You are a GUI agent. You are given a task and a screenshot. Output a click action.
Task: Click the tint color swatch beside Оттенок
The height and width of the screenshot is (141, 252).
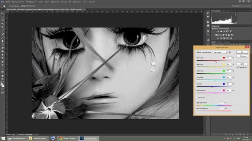tap(209, 98)
